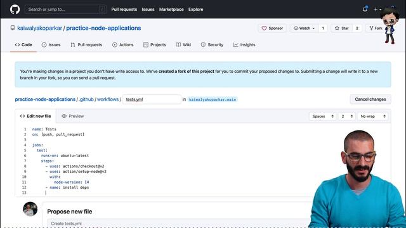This screenshot has height=228, width=406.
Task: Click 'uses: actions/checkout@v2' line
Action: [x=75, y=166]
